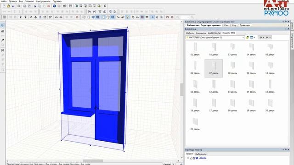Switch to the Перспектива view tab
This screenshot has width=294, height=165.
click(13, 164)
